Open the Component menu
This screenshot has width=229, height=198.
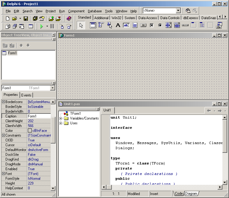(x=76, y=11)
